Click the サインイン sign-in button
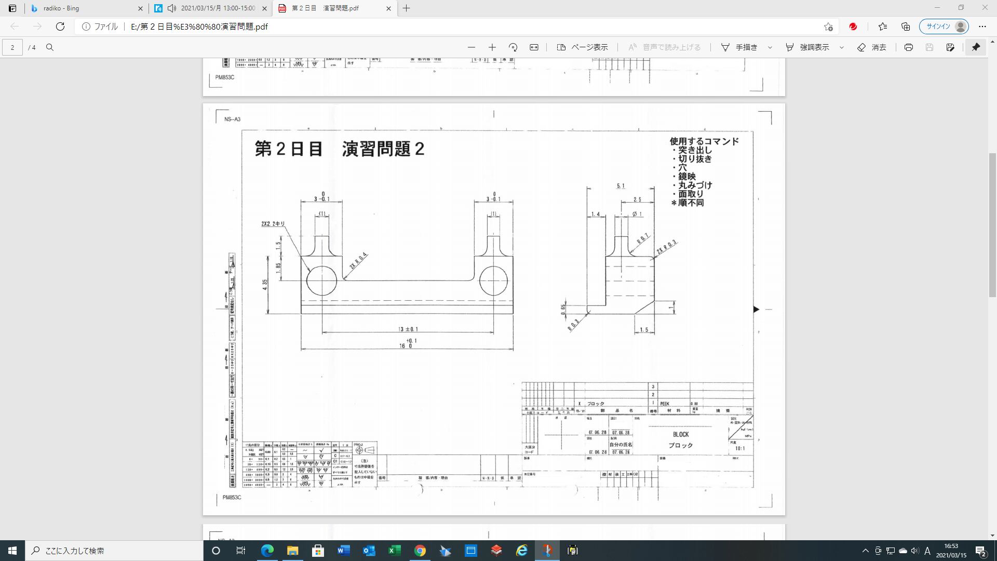This screenshot has width=997, height=561. (943, 26)
